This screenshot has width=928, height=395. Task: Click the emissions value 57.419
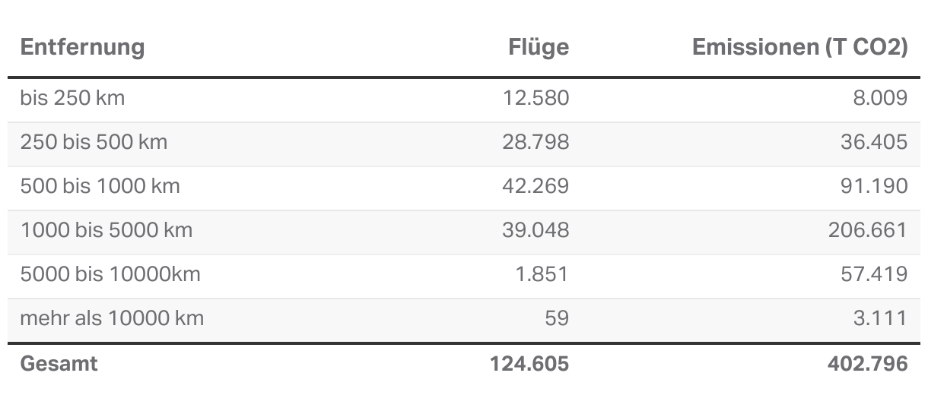pos(874,274)
